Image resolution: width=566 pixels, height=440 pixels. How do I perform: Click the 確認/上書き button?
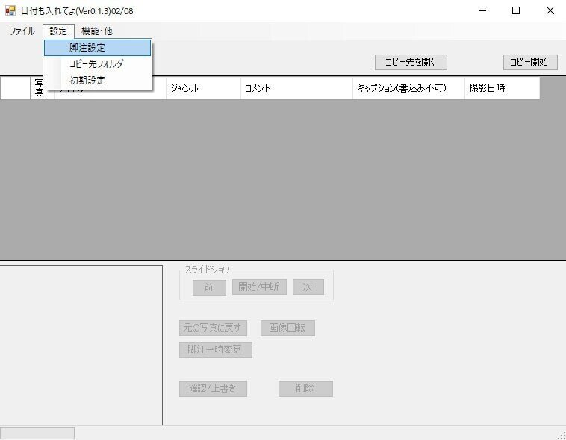(213, 388)
